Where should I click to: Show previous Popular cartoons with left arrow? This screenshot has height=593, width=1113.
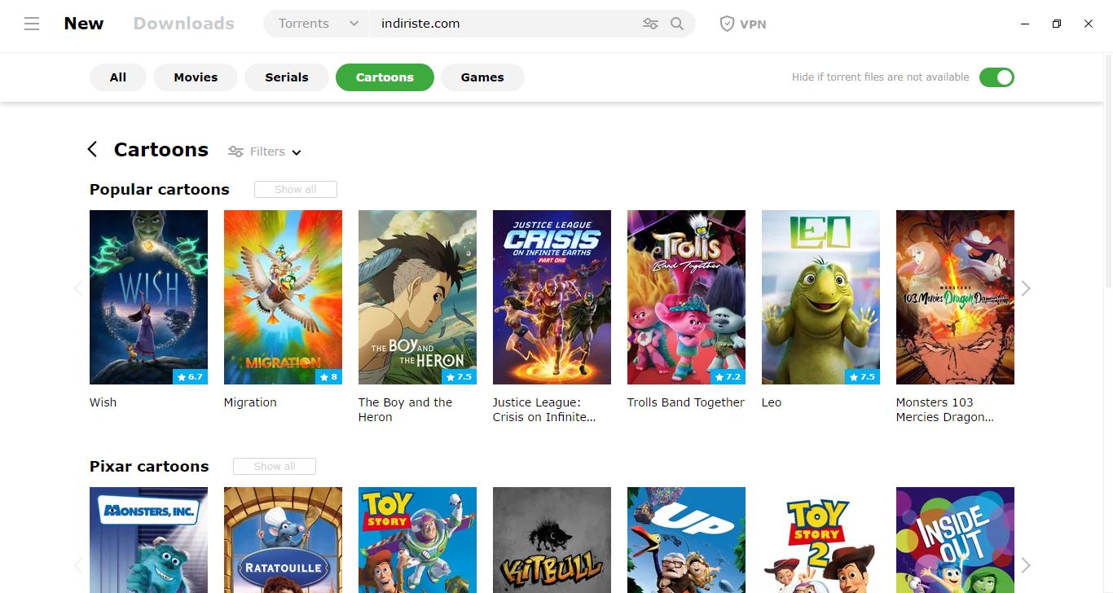78,288
